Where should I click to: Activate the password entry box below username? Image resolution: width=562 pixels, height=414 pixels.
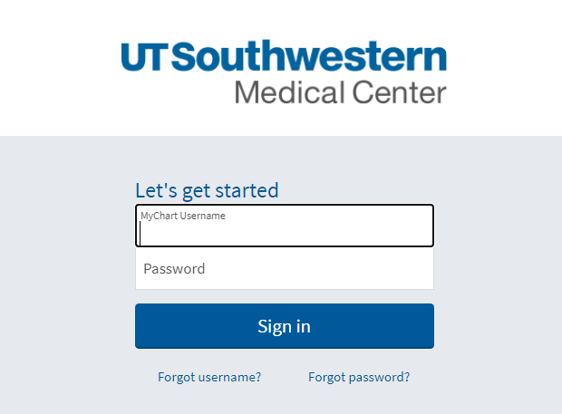285,268
